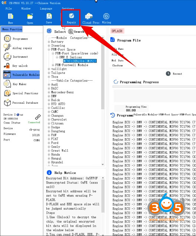Click the Recent clock icon
The width and height of the screenshot is (196, 236).
click(x=168, y=74)
